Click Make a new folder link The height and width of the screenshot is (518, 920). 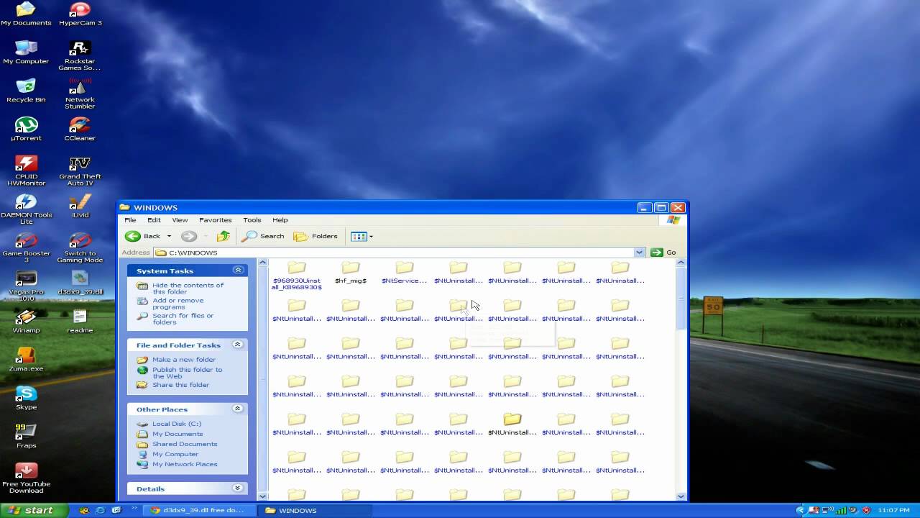[x=183, y=360]
